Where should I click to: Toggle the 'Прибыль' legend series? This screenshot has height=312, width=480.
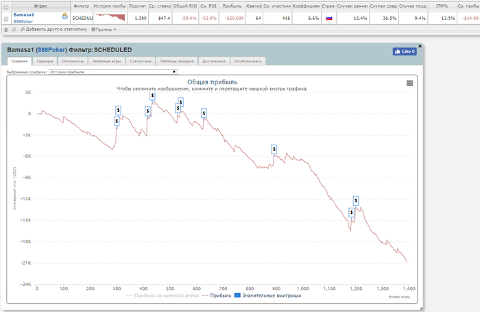[x=217, y=296]
